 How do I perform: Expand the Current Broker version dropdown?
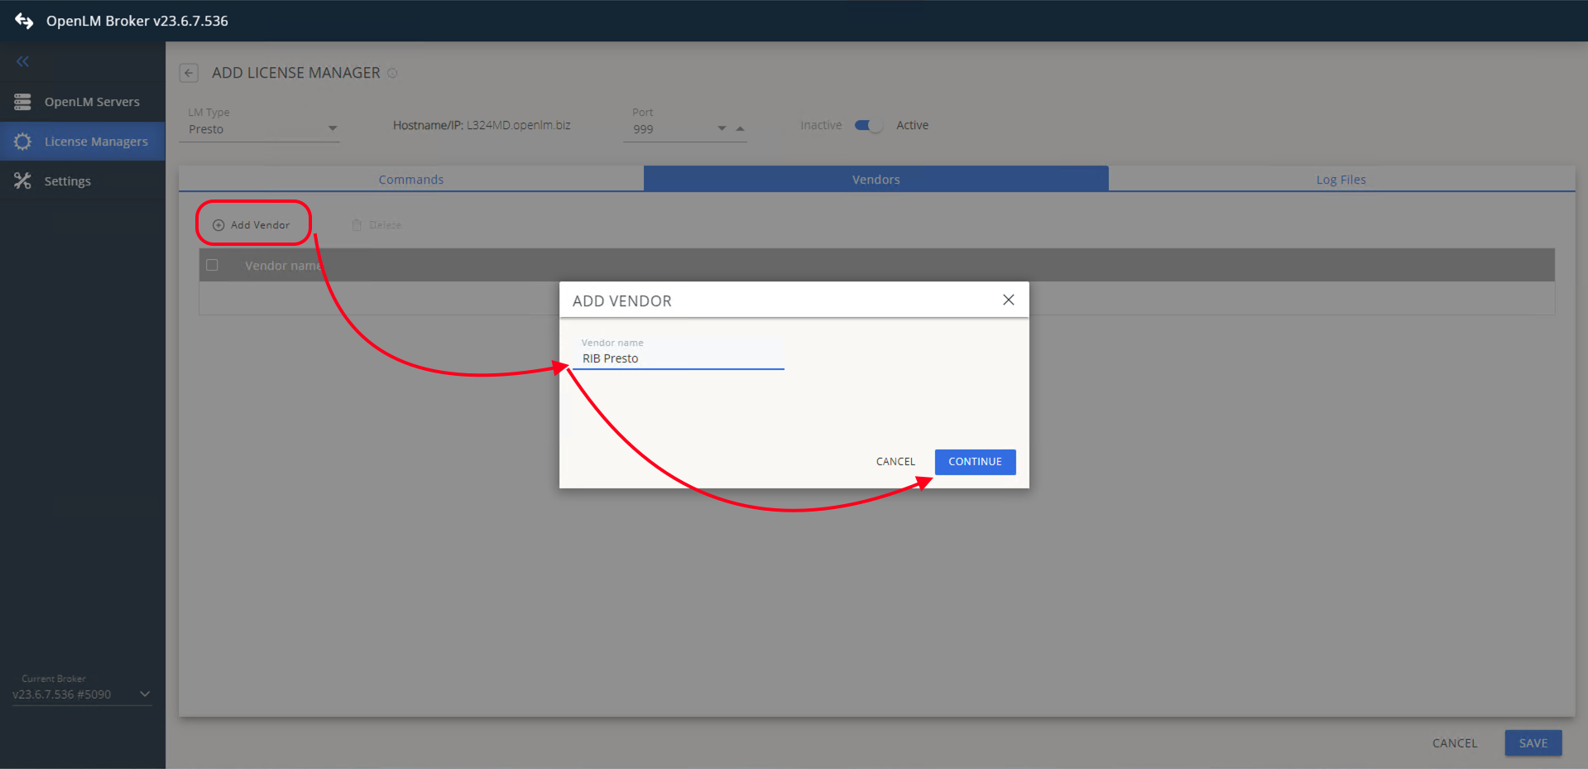coord(146,695)
